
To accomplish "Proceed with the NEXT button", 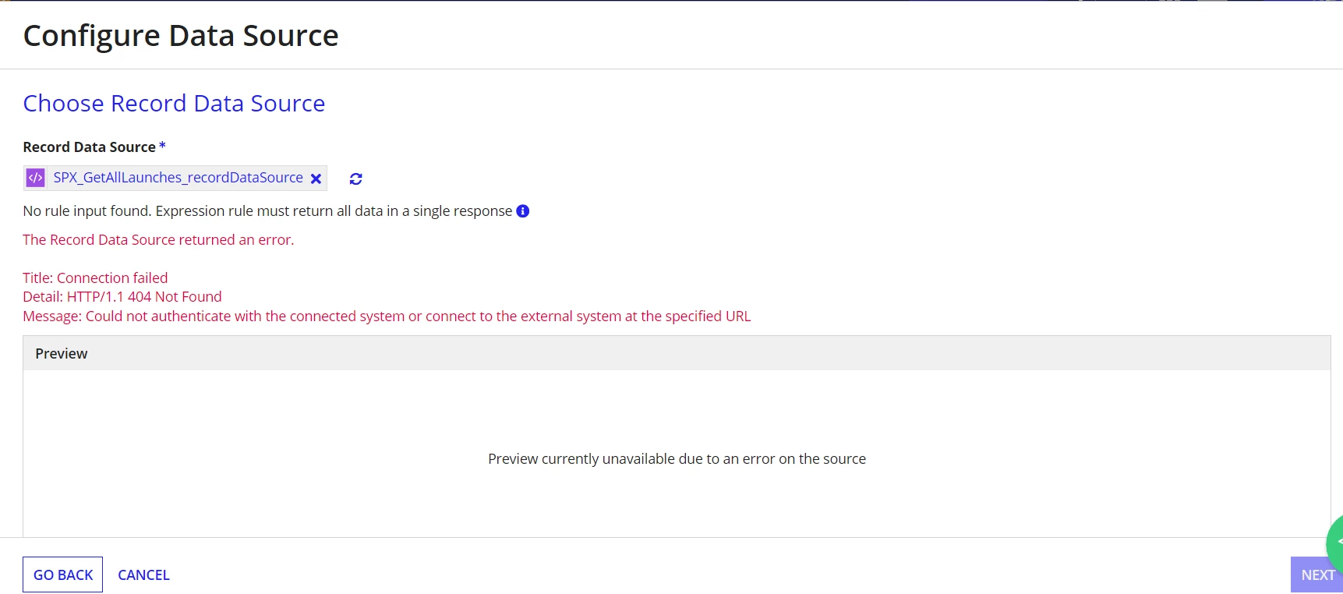I will 1316,575.
